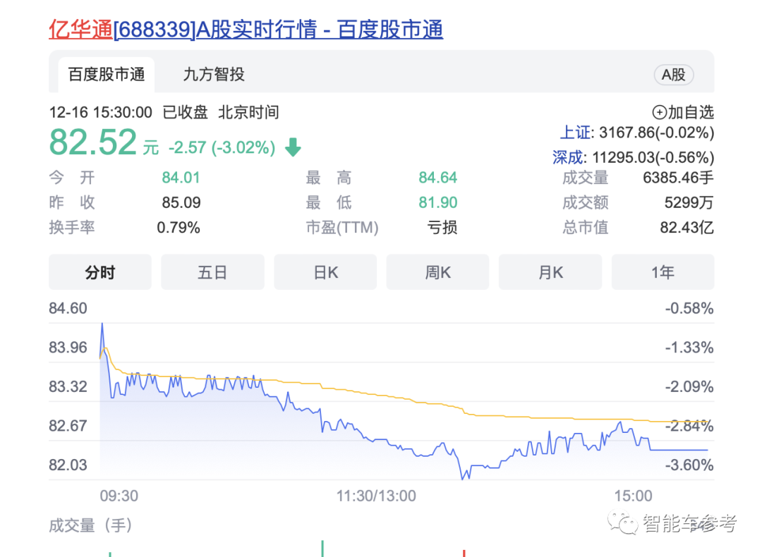Select the 五日 chart tab
The image size is (762, 557).
(212, 272)
